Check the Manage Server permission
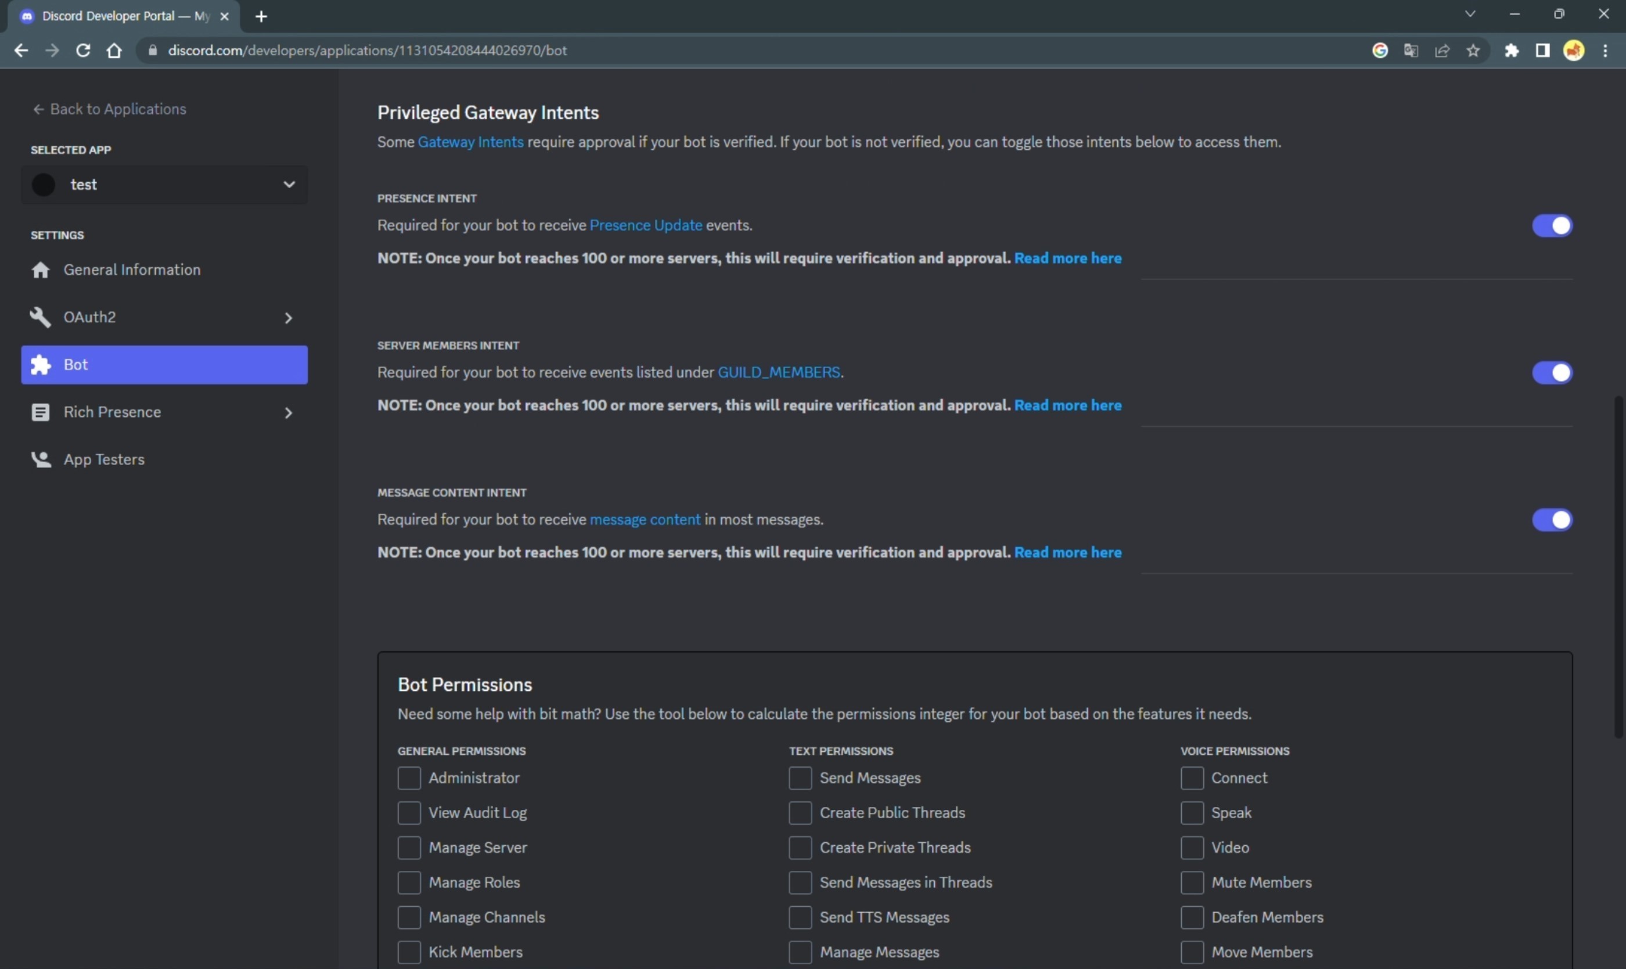The width and height of the screenshot is (1626, 969). coord(409,848)
